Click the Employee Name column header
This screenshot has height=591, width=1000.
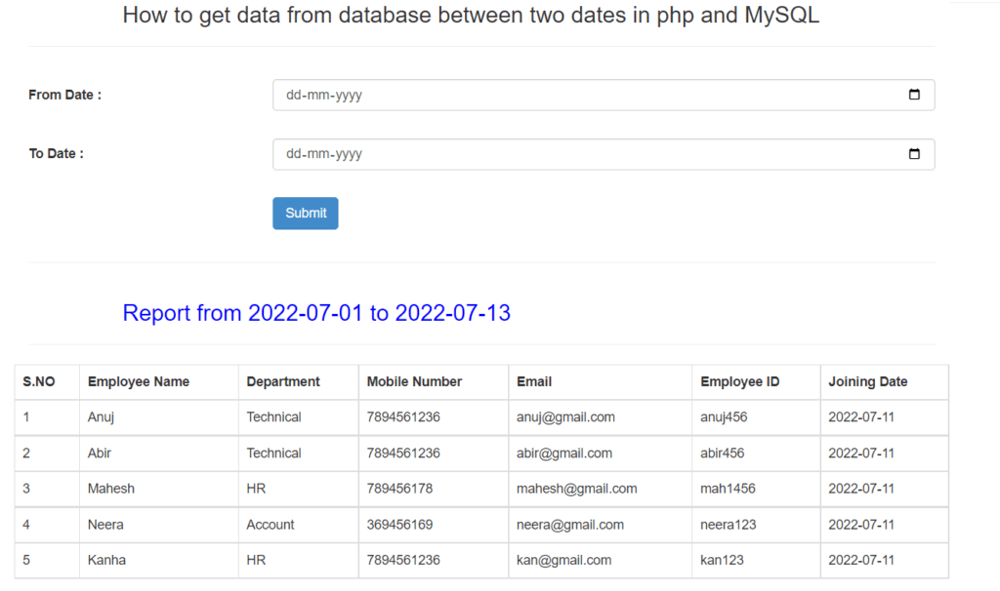[139, 381]
